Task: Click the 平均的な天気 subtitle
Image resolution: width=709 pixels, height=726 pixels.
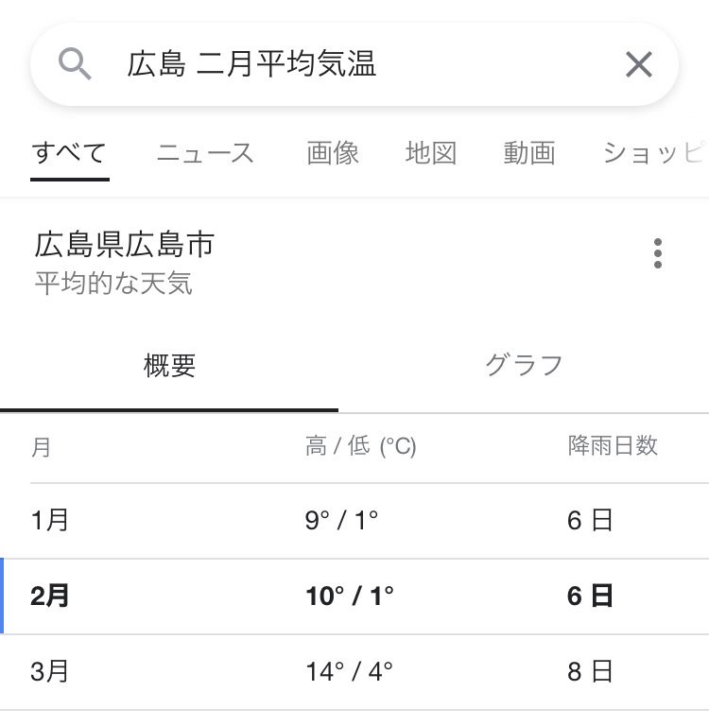Action: [113, 284]
